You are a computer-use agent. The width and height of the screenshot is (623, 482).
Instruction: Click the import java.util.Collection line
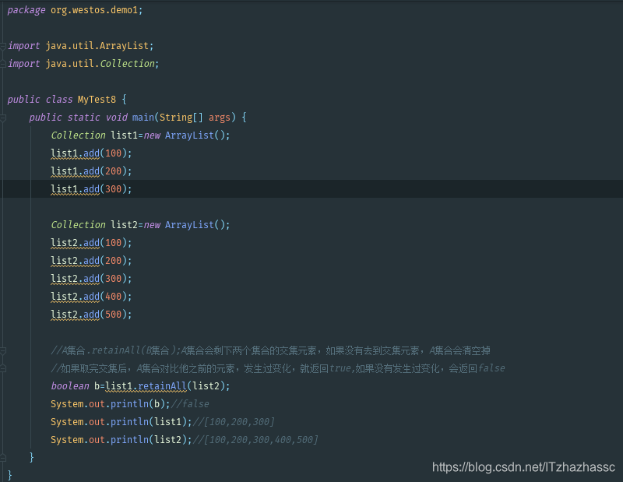coord(83,64)
